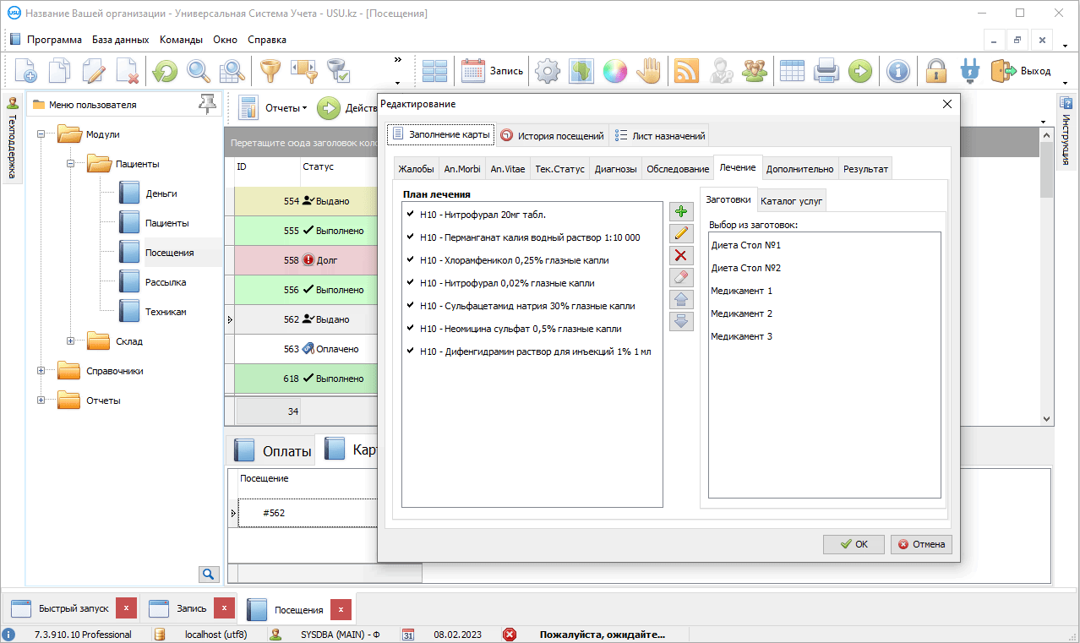Screen dimensions: 1080x643
Task: Click the RSS feed icon in toolbar
Action: [685, 71]
